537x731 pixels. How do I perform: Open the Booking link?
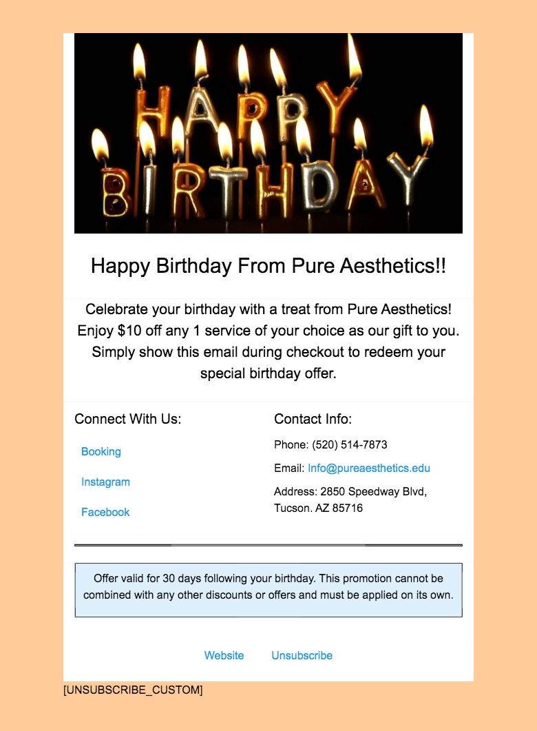[x=101, y=452]
